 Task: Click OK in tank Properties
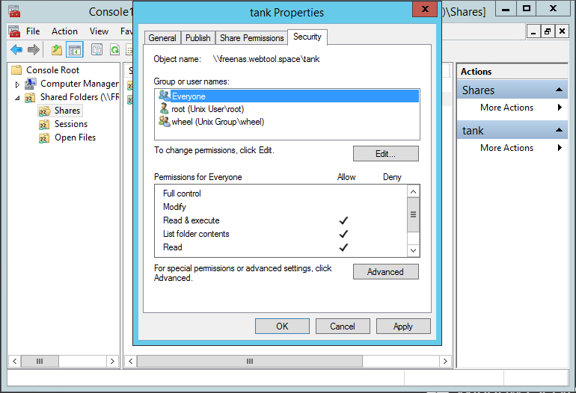coord(282,327)
